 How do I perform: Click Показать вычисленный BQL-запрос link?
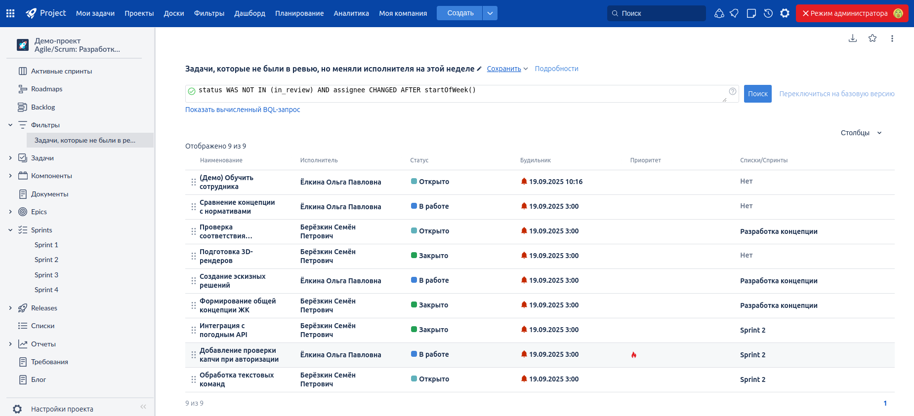point(243,110)
